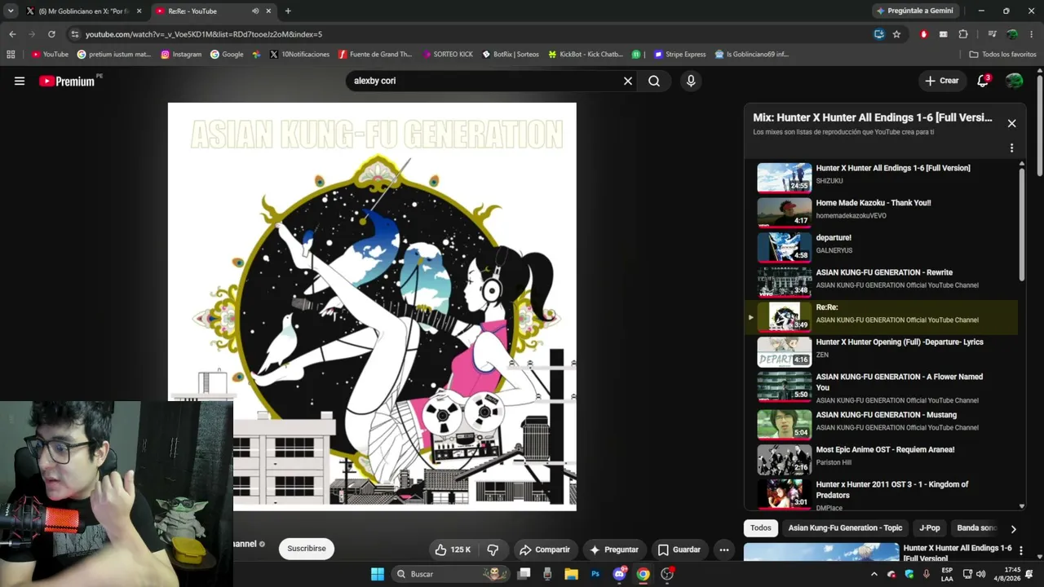This screenshot has height=587, width=1044.
Task: Mute the Re:Re: YouTube tab audio
Action: (255, 11)
